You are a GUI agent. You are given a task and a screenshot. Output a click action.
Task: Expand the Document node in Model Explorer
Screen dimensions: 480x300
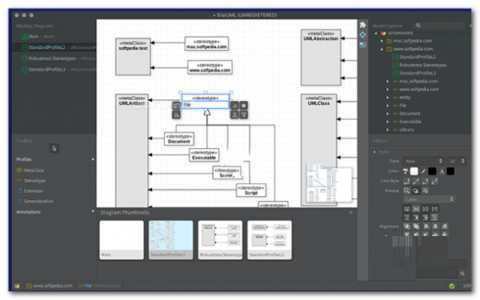[387, 114]
